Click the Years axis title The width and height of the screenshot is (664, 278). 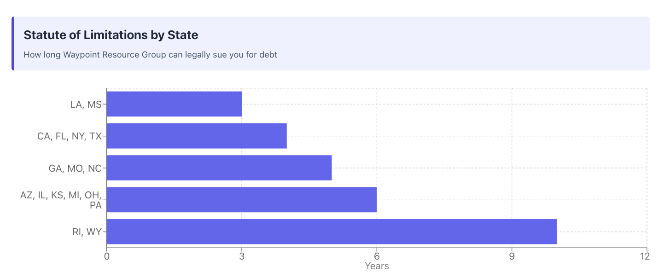pyautogui.click(x=377, y=266)
